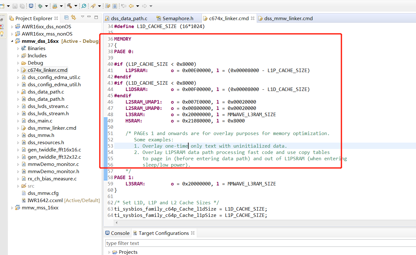The height and width of the screenshot is (255, 416).
Task: Close the c674x_linker.cmd editor tab
Action: [x=253, y=18]
